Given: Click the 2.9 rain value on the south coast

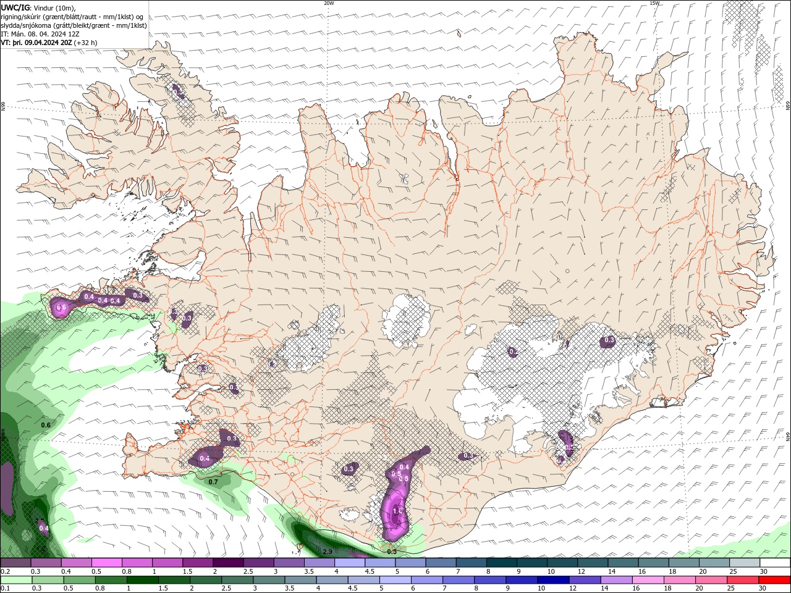Looking at the screenshot, I should tap(328, 551).
